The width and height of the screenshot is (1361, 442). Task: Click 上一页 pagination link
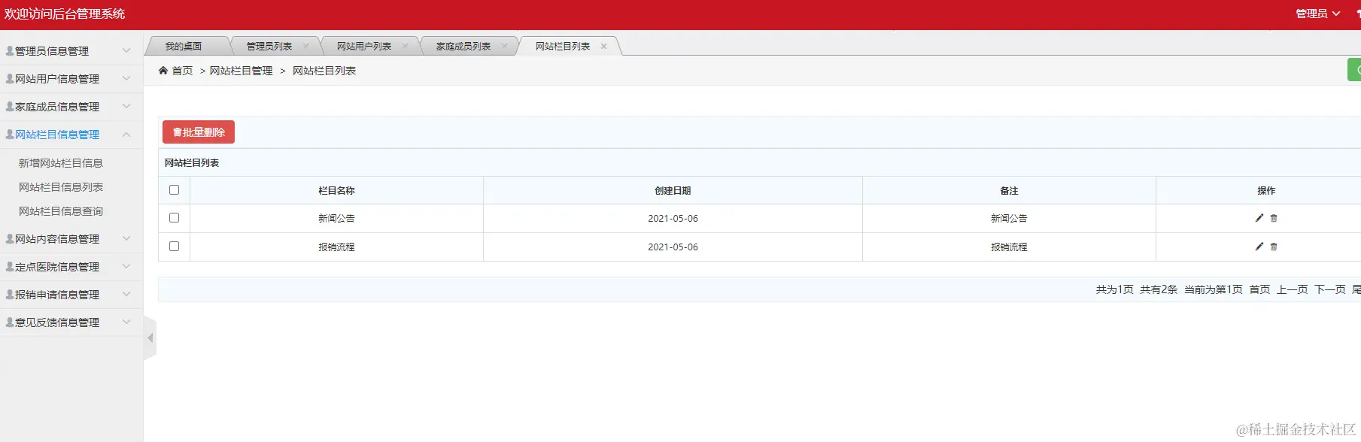pyautogui.click(x=1292, y=289)
